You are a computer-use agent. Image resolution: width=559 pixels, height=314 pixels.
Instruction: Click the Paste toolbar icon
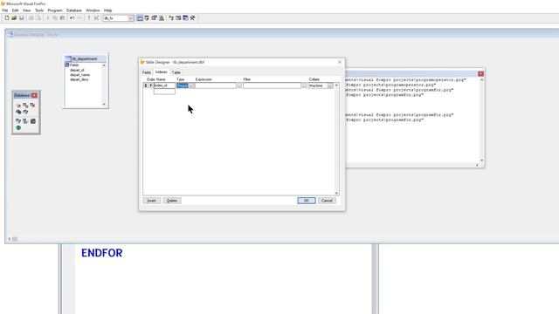coord(62,17)
